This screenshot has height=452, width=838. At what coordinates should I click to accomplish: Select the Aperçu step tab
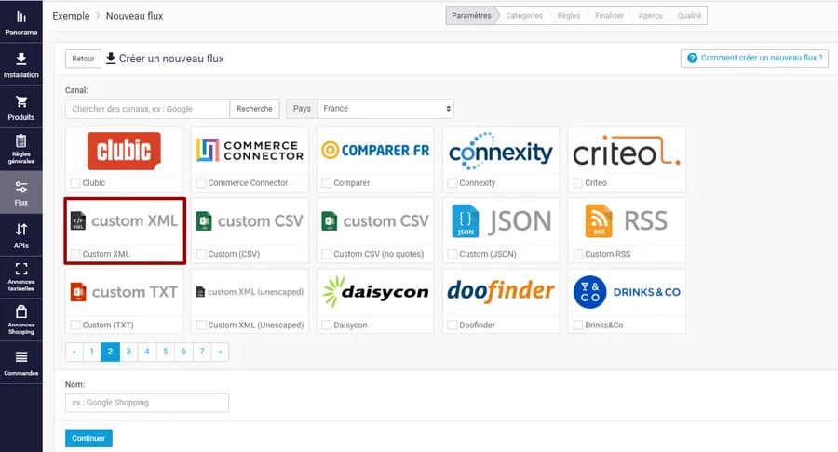[x=651, y=16]
